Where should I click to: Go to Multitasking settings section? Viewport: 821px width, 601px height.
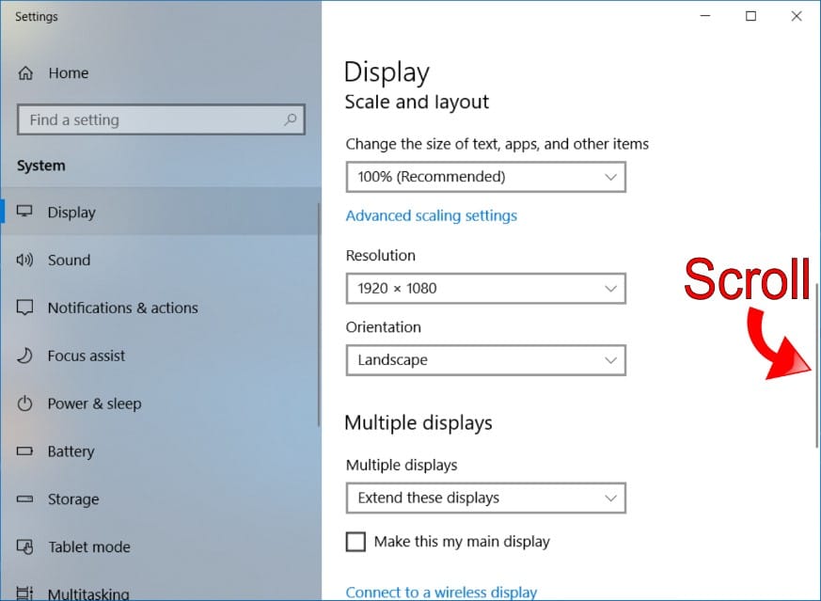pyautogui.click(x=88, y=593)
